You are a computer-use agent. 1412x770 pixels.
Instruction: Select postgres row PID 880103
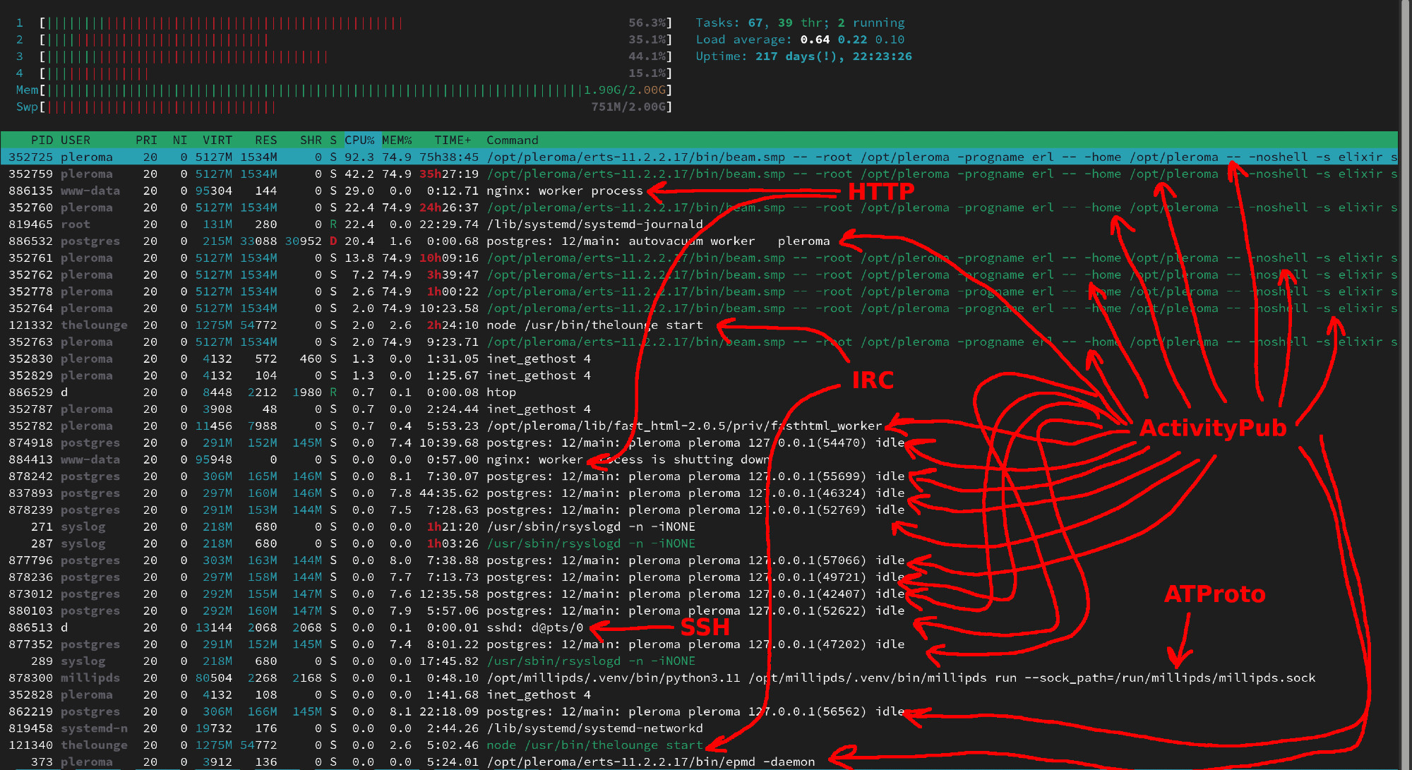699,610
